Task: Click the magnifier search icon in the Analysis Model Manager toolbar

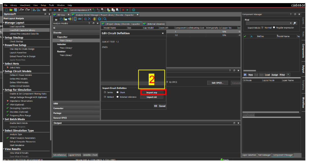Action: pyautogui.click(x=105, y=19)
